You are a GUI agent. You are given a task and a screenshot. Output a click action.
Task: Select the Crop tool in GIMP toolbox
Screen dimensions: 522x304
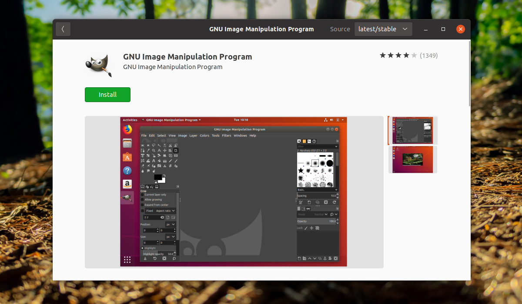[x=176, y=150]
